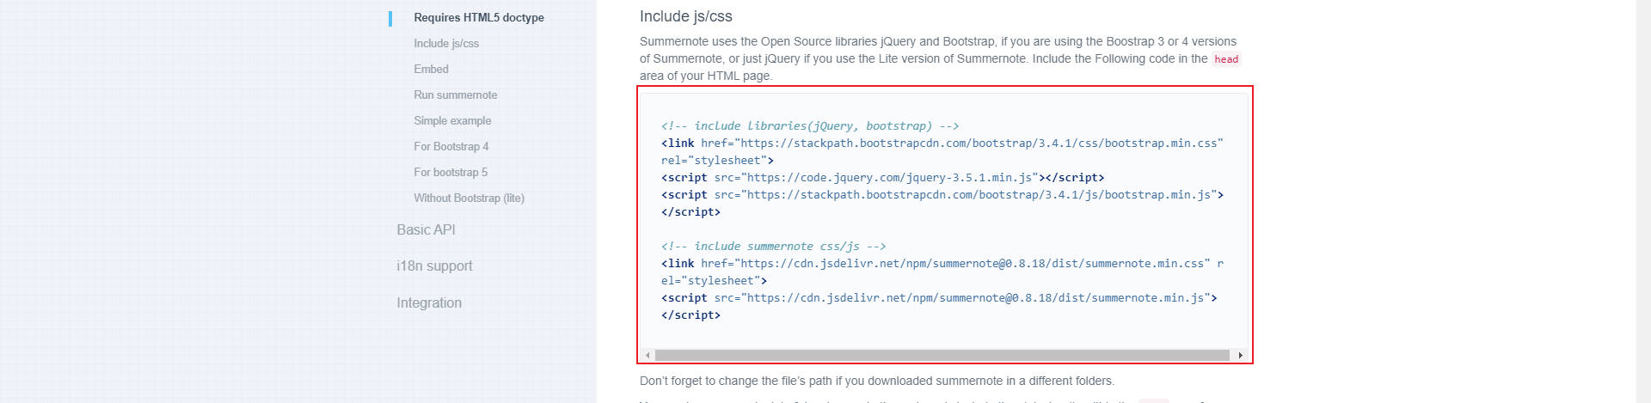Viewport: 1651px width, 403px height.
Task: Click the jquery-3.5.1.min.js script line
Action: pyautogui.click(x=882, y=177)
